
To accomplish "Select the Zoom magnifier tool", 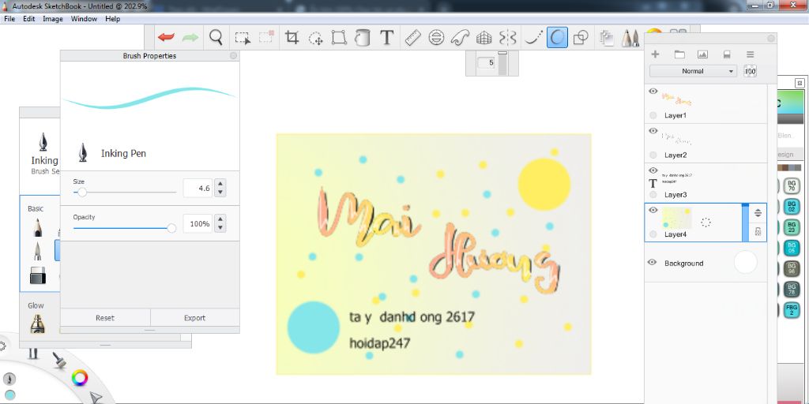I will (216, 38).
